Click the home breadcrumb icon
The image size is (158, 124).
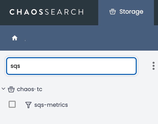[x=15, y=38]
